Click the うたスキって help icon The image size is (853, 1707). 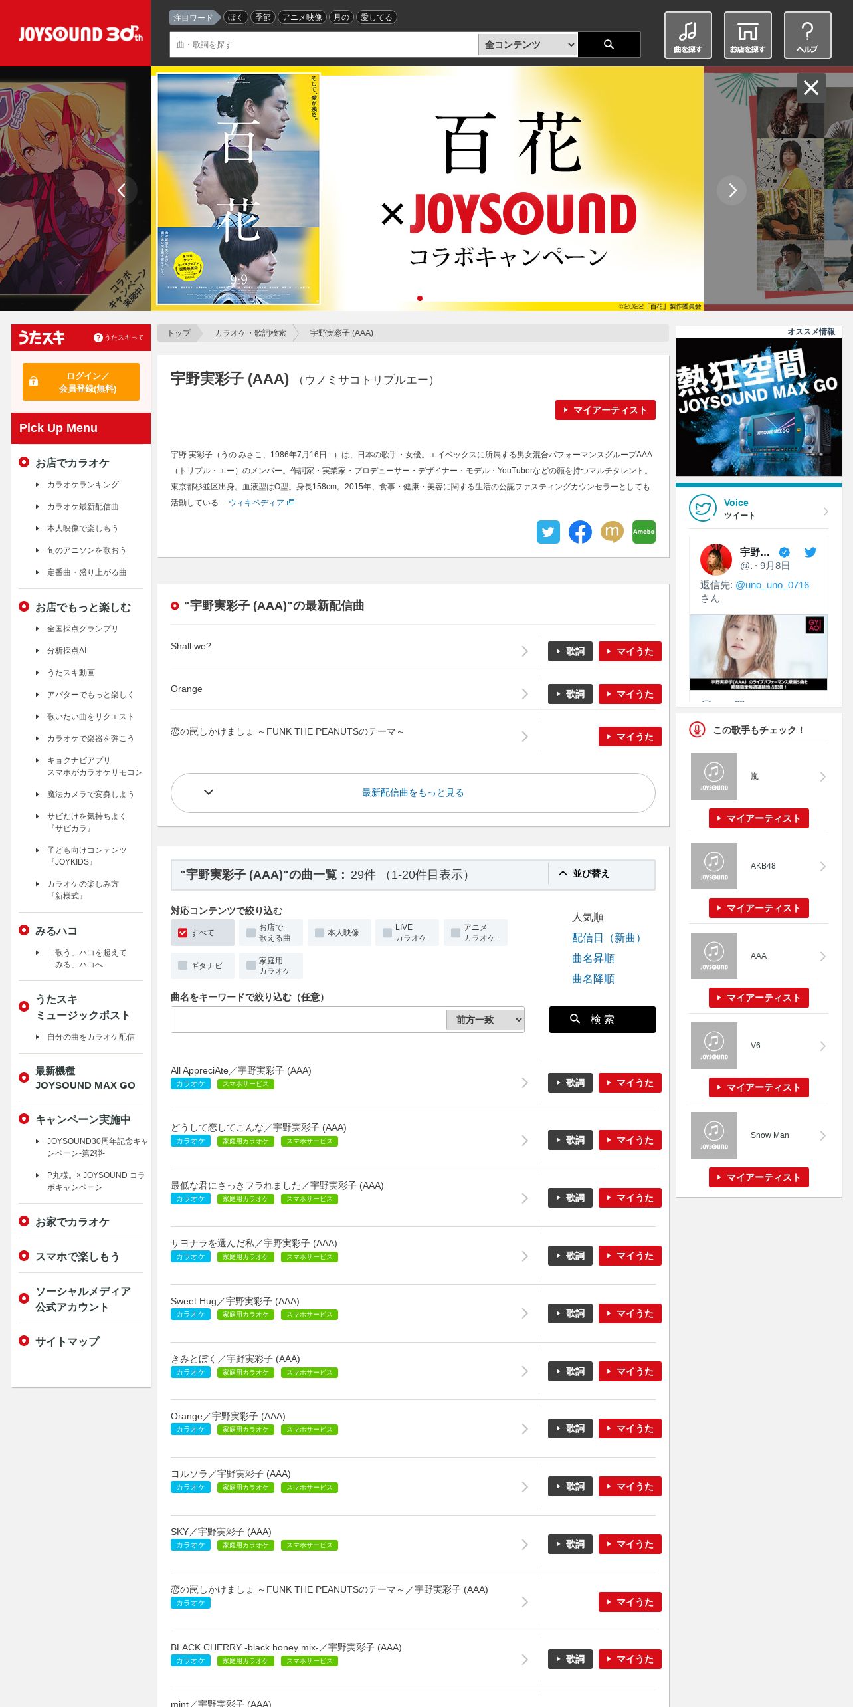[98, 338]
